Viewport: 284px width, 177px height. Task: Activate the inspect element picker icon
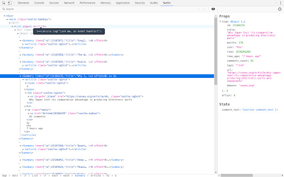click(4, 3)
